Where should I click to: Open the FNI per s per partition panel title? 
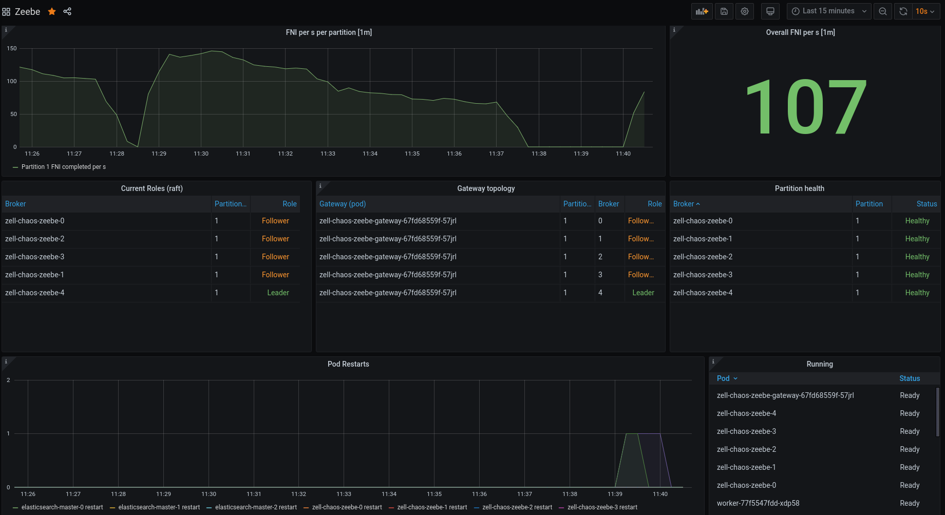coord(329,32)
